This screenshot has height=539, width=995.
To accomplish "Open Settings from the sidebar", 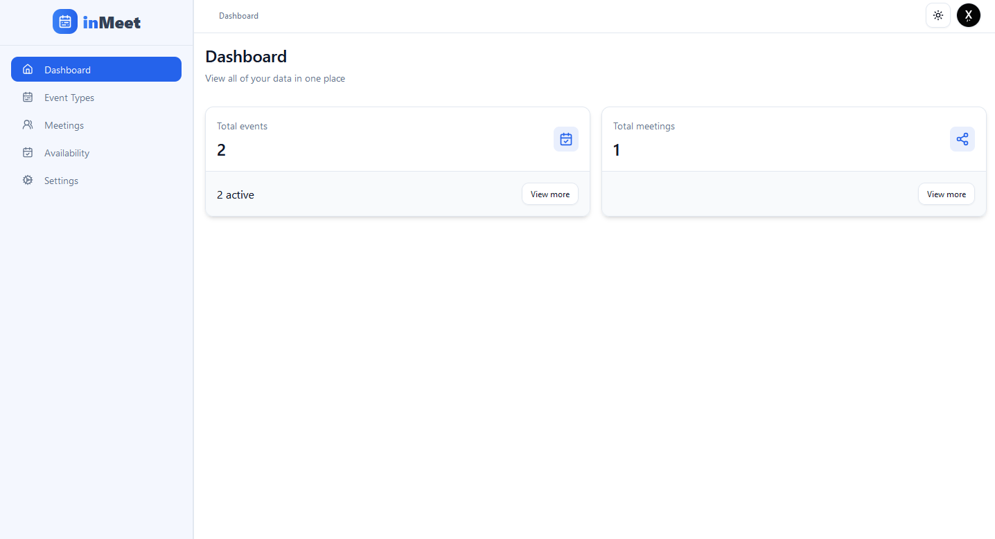I will coord(96,181).
